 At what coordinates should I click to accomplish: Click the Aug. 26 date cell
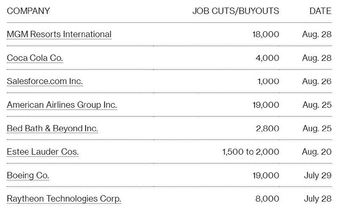(x=316, y=81)
